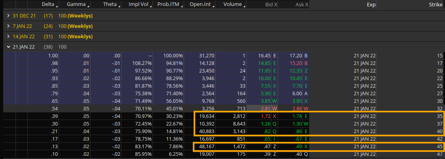This screenshot has height=159, width=445.
Task: Click bid price 16.45 for strike 15
Action: [265, 56]
